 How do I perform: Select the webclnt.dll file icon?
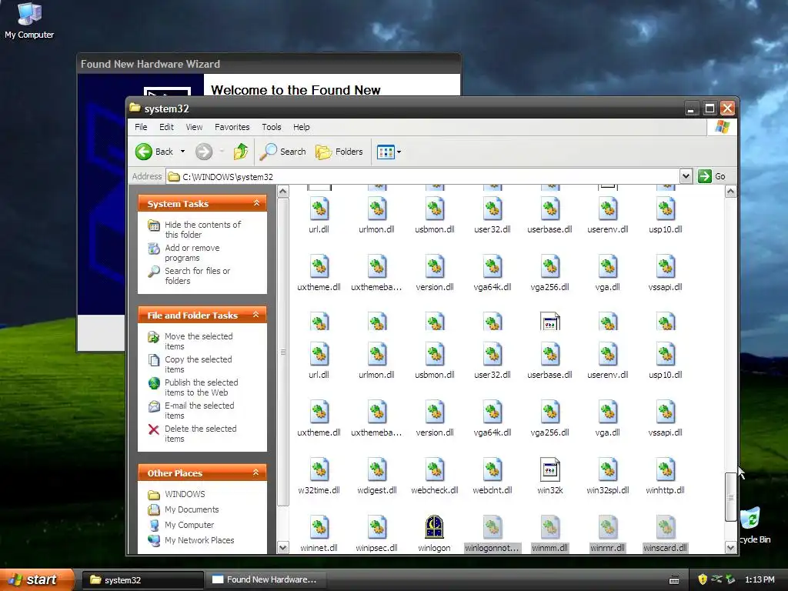(x=492, y=470)
